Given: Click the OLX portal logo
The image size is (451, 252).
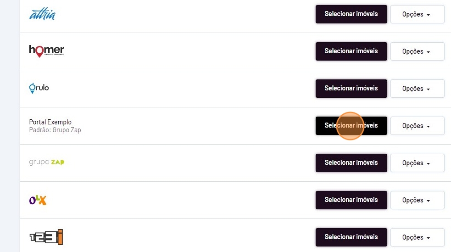Looking at the screenshot, I should (x=38, y=200).
